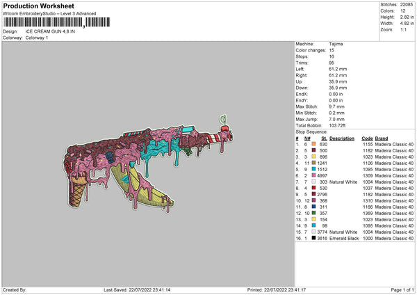The height and width of the screenshot is (295, 417).
Task: Select the Height value '2.82 in'
Action: tap(407, 17)
